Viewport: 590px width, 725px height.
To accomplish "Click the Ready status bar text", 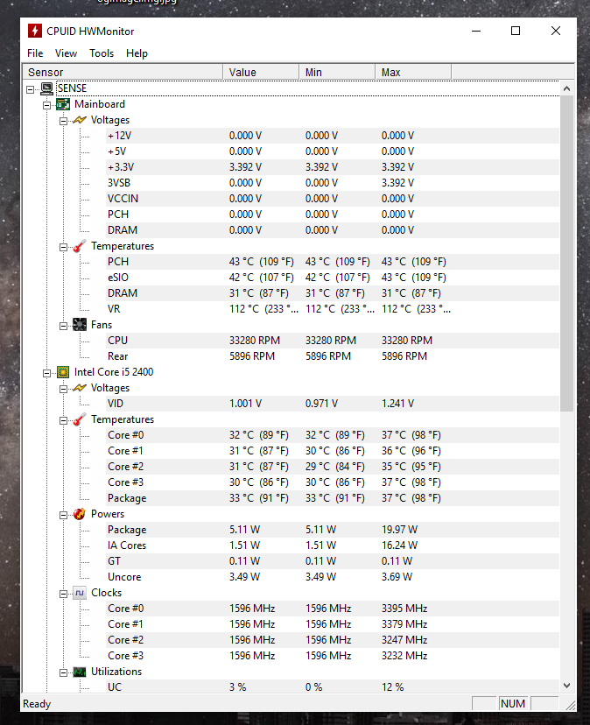I will pos(37,704).
